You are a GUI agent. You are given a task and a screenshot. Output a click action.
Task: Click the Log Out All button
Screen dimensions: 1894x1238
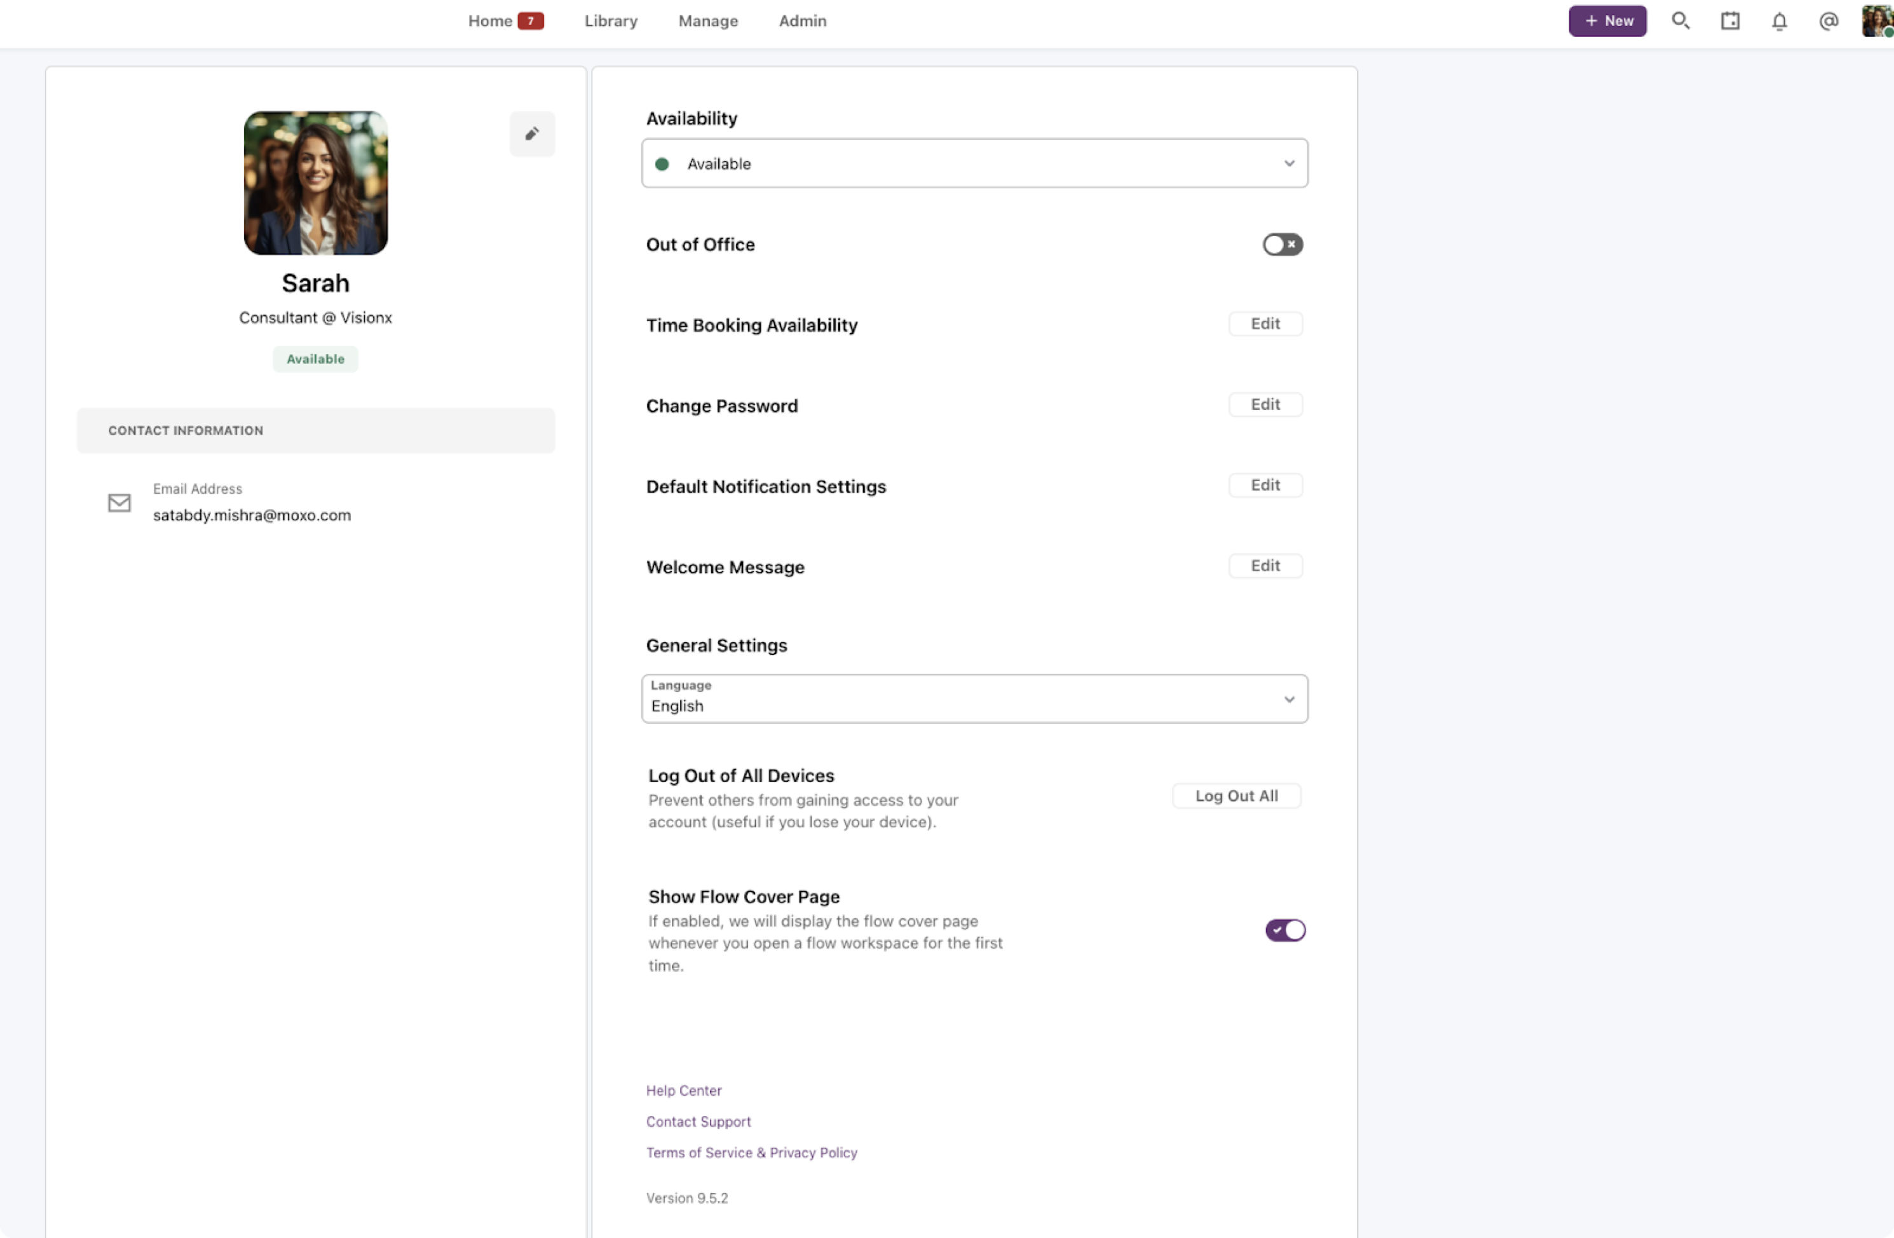[x=1236, y=795]
